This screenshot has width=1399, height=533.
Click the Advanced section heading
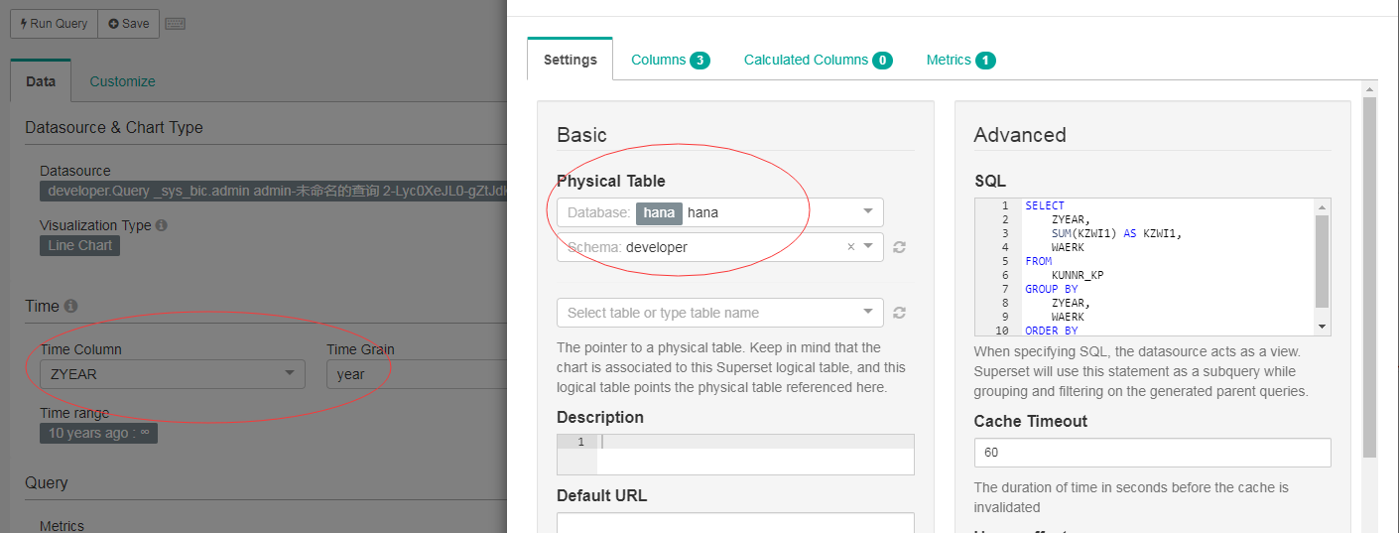point(1020,135)
